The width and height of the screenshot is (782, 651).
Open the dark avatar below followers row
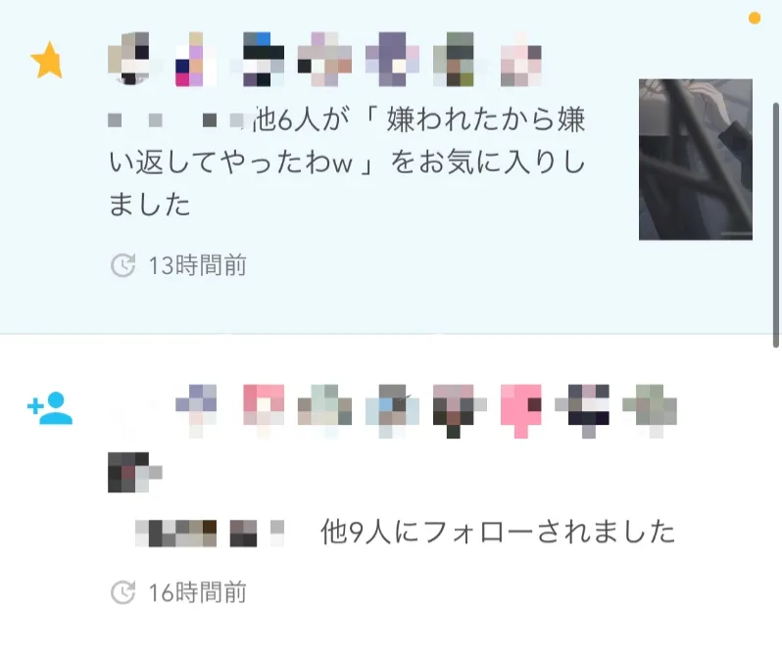(134, 472)
